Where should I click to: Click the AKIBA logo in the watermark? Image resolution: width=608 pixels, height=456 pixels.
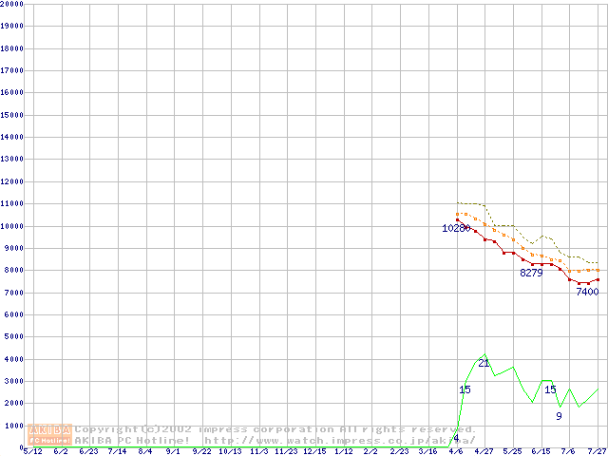(50, 429)
